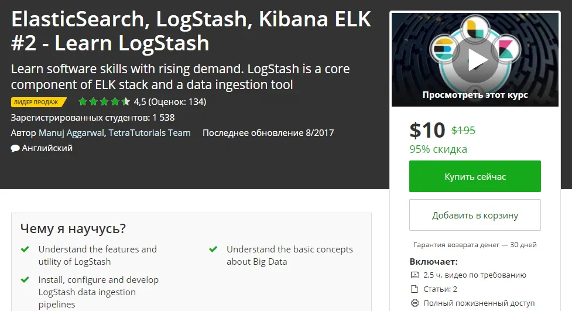Add course with "Добавить в корзину" button
Image resolution: width=572 pixels, height=311 pixels.
(475, 216)
